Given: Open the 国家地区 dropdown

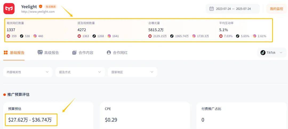Looking at the screenshot, I should [x=132, y=72].
